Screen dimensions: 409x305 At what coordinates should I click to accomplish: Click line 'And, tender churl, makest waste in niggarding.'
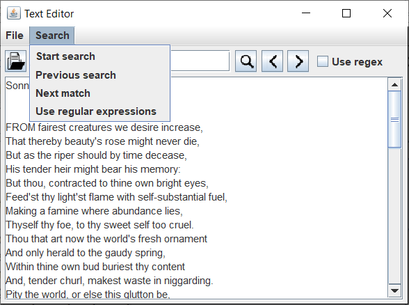109,281
